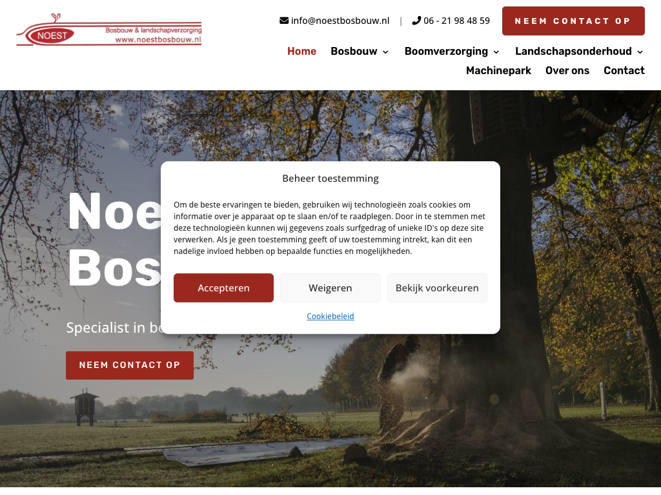Expand the Landschapsonderhoud menu chevron
The width and height of the screenshot is (661, 495).
(640, 52)
